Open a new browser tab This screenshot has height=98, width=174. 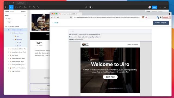click(x=84, y=14)
